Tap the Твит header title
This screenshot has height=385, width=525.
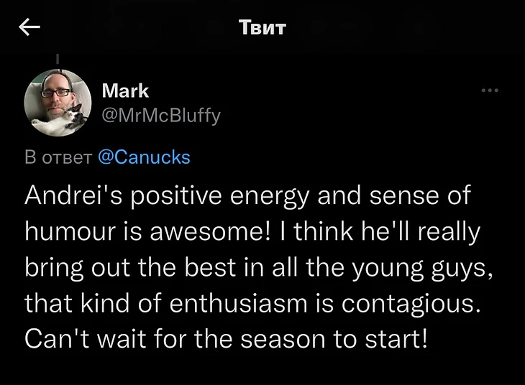(x=262, y=28)
